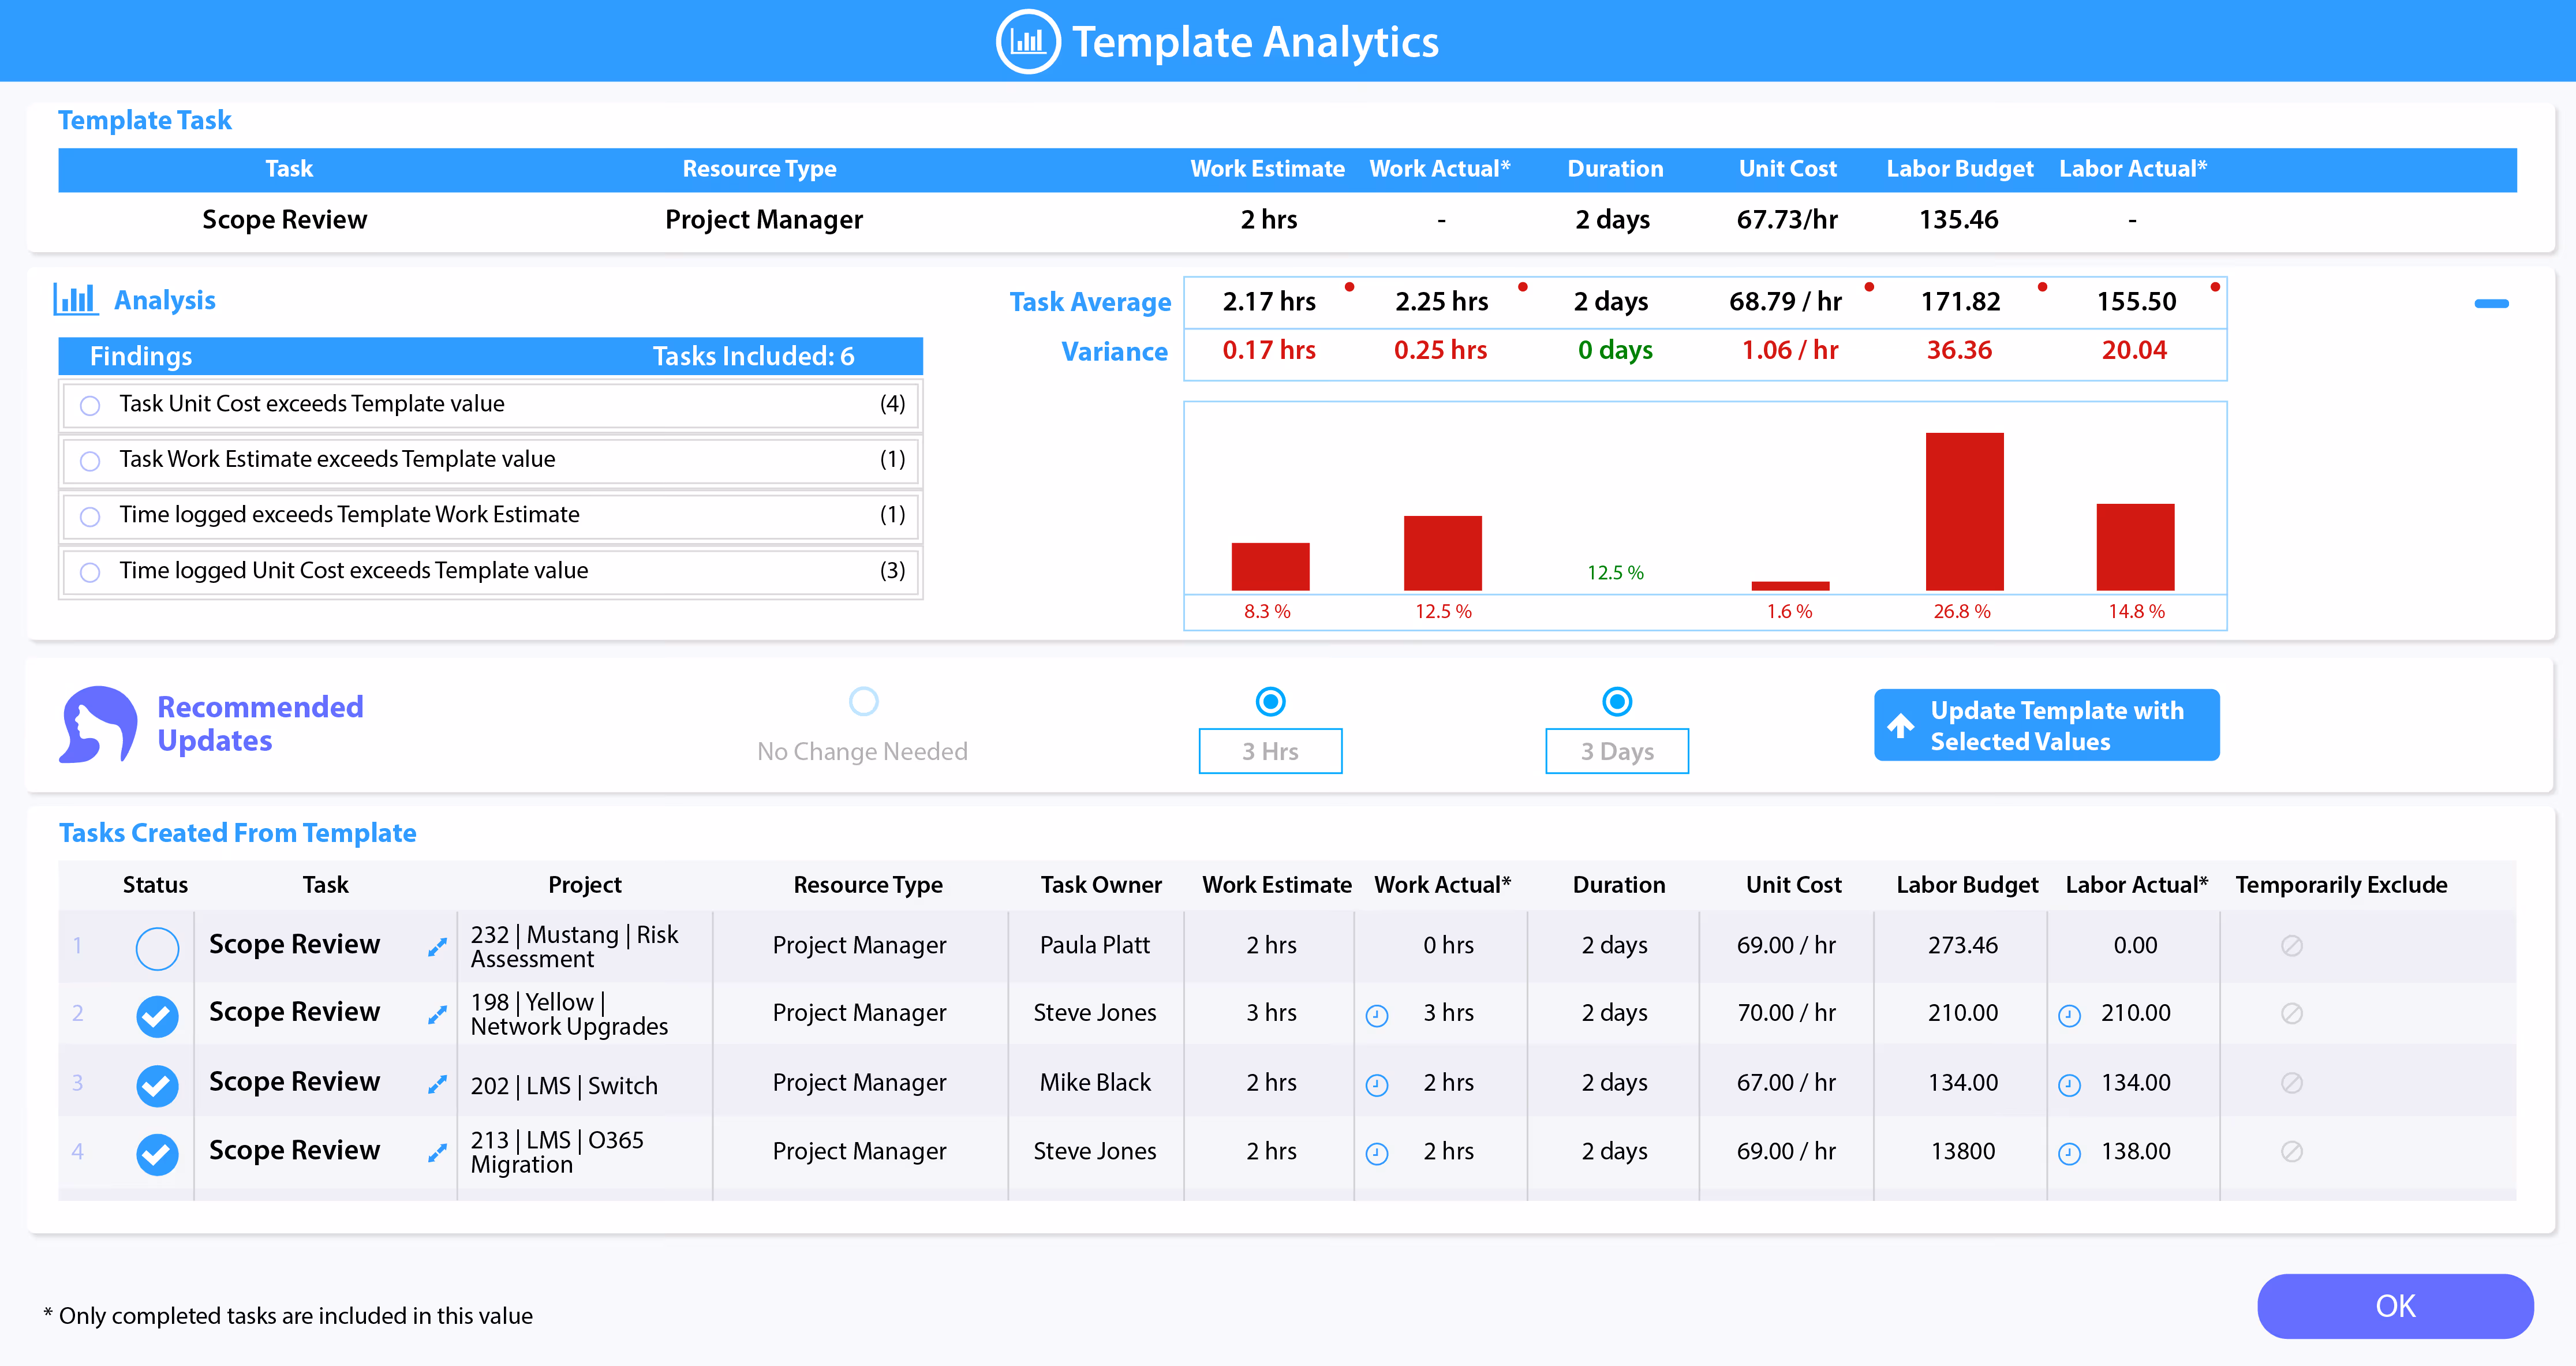Toggle completed status for Yellow Network Upgrades task
Viewport: 2576px width, 1366px height.
(x=157, y=1016)
